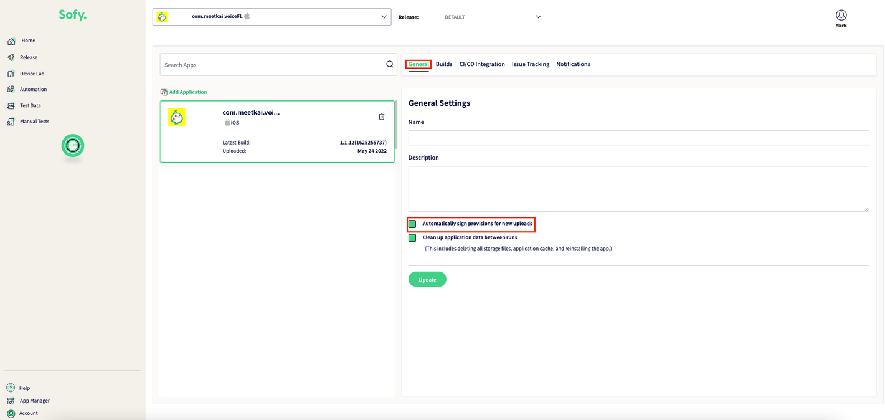Click the Description text area
This screenshot has width=885, height=420.
638,189
